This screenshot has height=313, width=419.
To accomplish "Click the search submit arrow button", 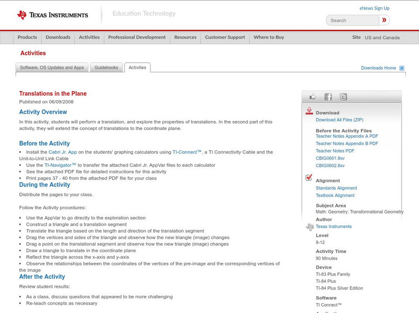I will 384,20.
